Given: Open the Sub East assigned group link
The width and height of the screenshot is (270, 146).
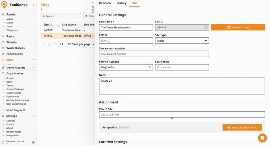Looking at the screenshot, I should 124,127.
